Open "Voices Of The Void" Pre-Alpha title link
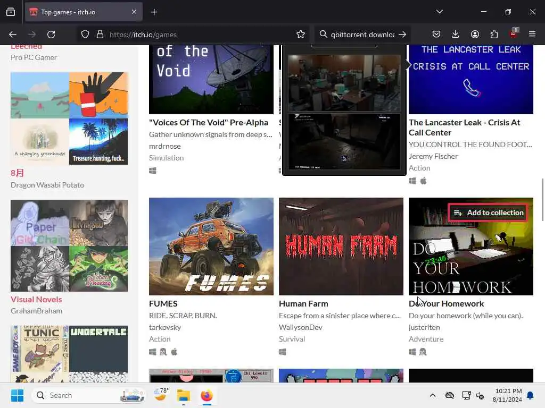This screenshot has height=408, width=545. tap(209, 123)
